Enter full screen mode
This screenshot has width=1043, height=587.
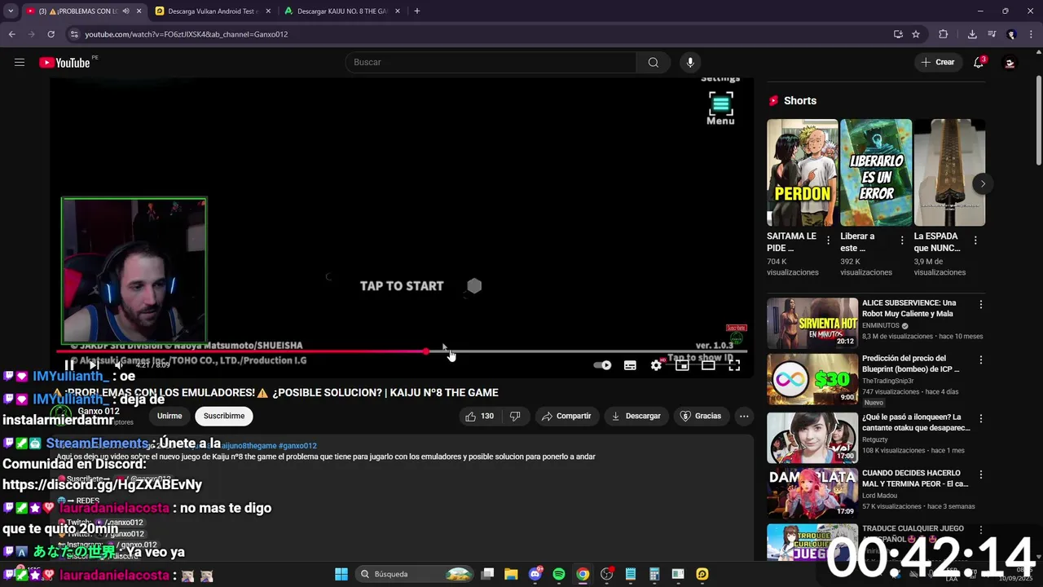click(734, 365)
